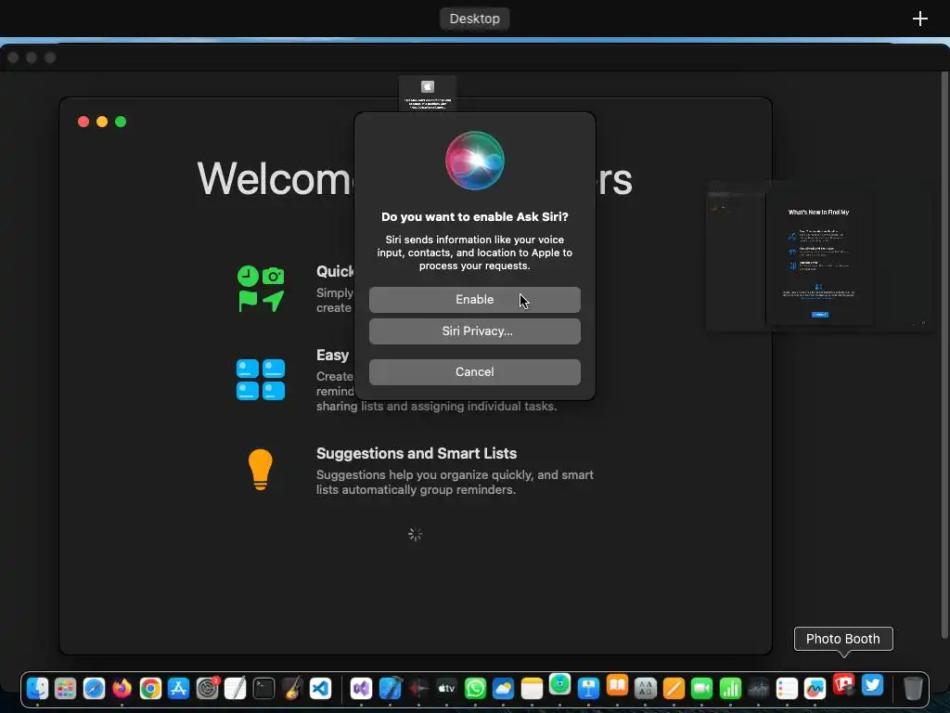Open Terminal from the Dock
This screenshot has height=713, width=950.
pos(263,689)
